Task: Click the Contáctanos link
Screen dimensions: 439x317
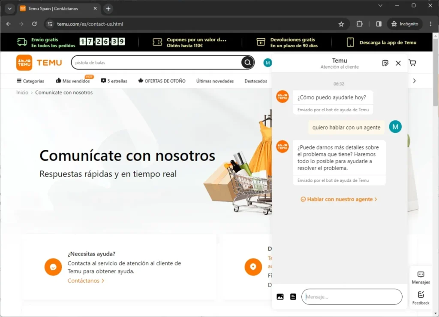Action: tap(84, 280)
